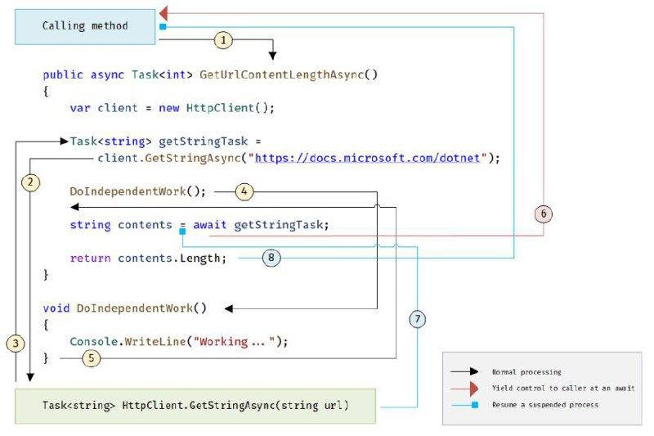Select the Task<int> return type
Image resolution: width=654 pixels, height=436 pixels.
coord(162,74)
